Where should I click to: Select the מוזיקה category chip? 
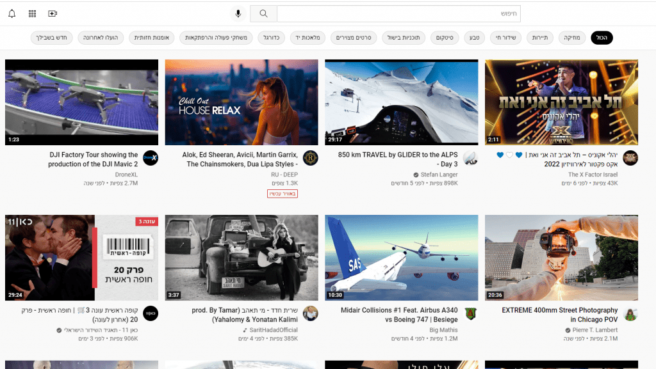point(571,38)
